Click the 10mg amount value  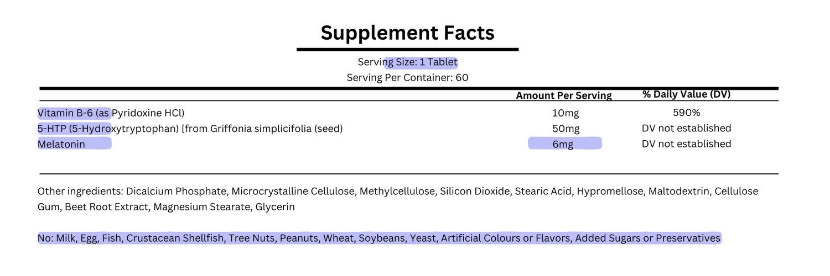click(x=565, y=113)
